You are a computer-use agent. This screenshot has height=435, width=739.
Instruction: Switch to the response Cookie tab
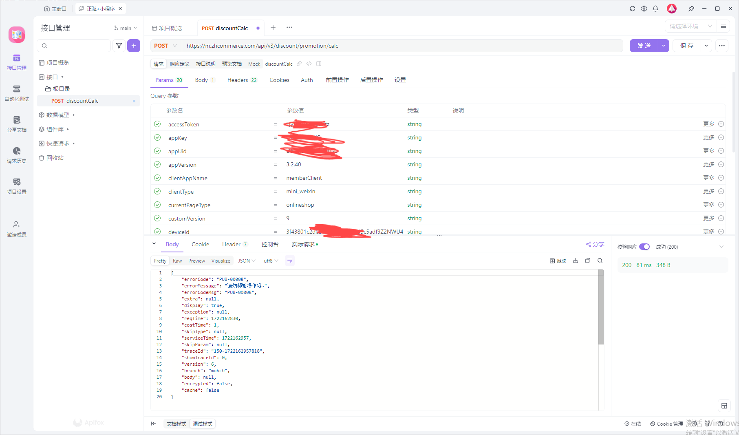[200, 244]
